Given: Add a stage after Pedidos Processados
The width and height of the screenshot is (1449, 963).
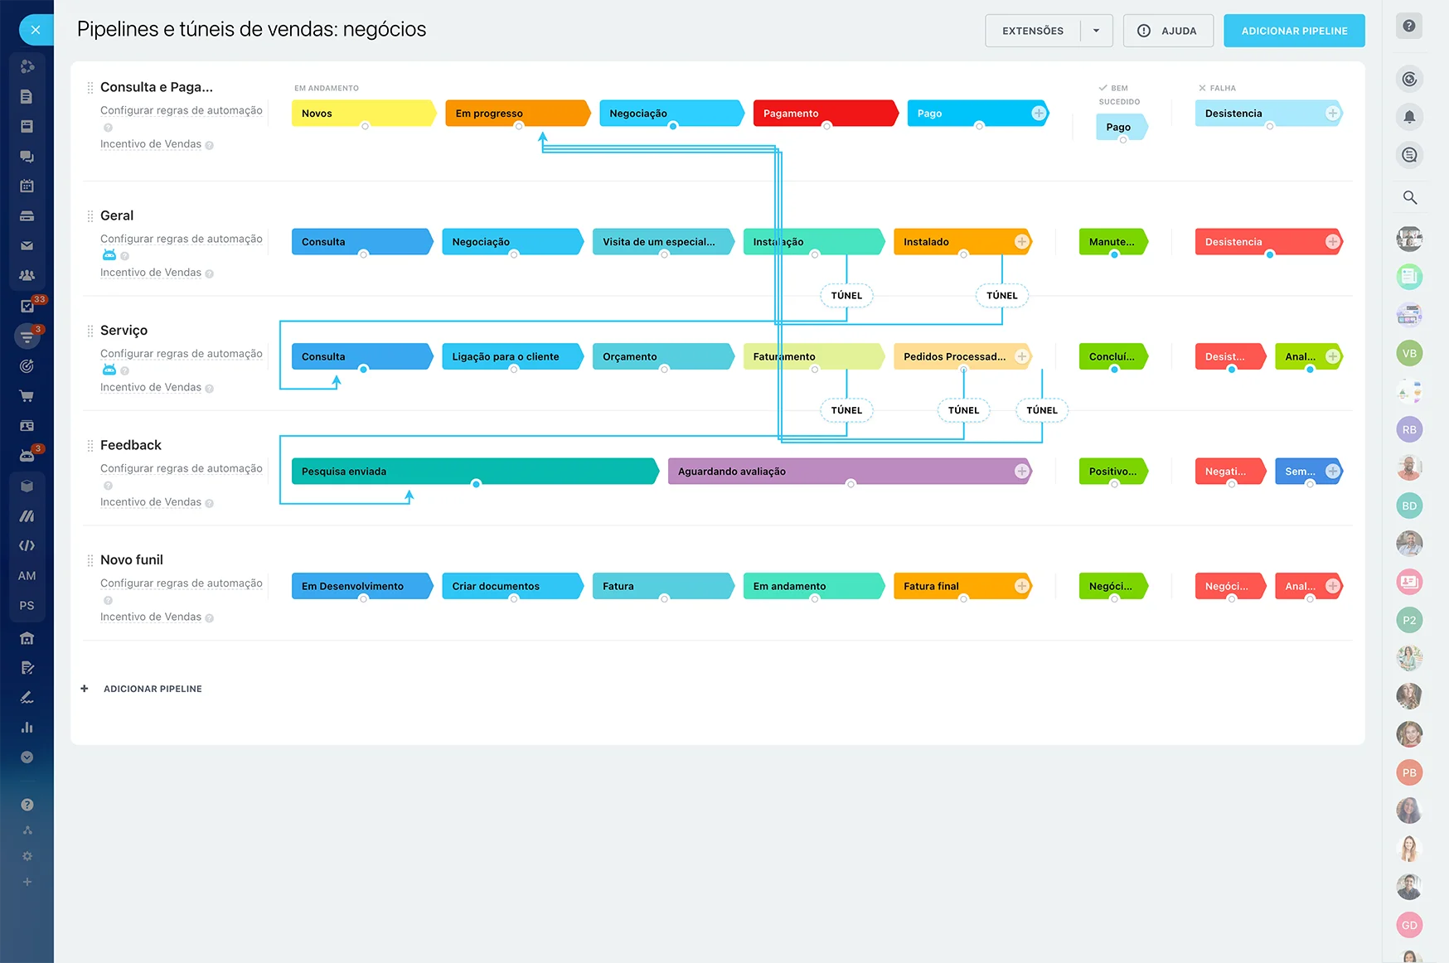Looking at the screenshot, I should (1022, 356).
